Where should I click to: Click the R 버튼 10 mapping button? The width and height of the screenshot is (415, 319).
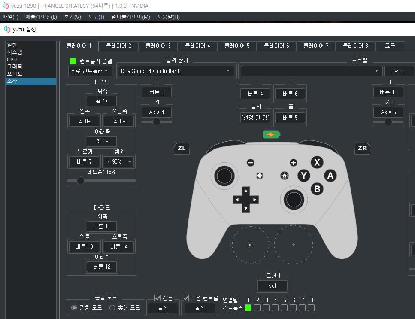(388, 92)
